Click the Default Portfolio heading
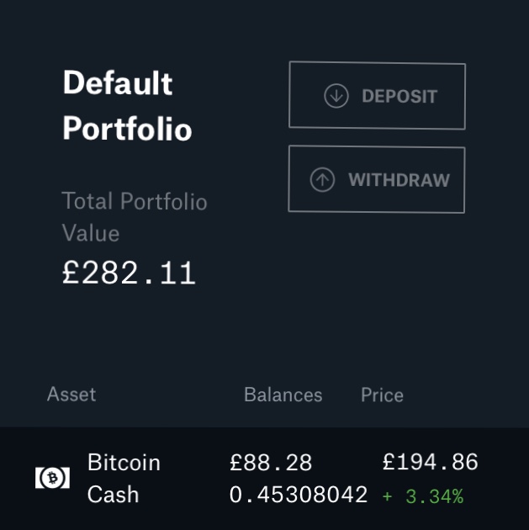This screenshot has height=530, width=529. click(x=127, y=105)
